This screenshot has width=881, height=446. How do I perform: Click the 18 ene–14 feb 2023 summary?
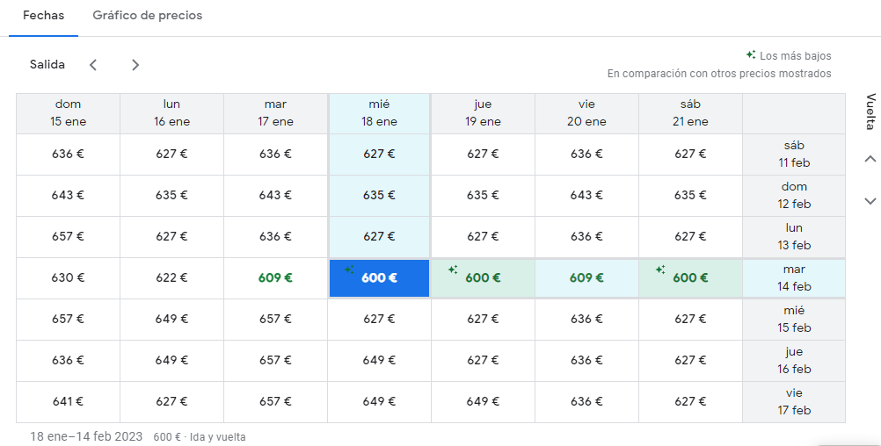pyautogui.click(x=86, y=436)
